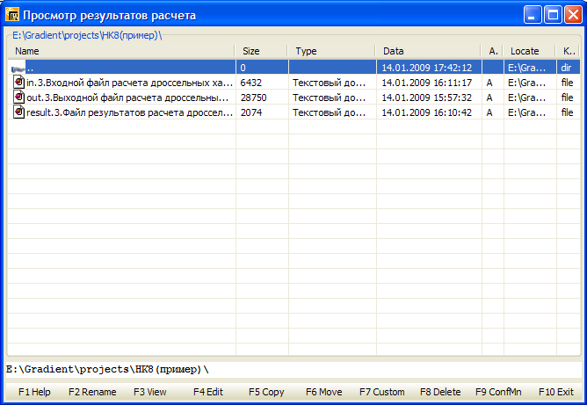This screenshot has height=405, width=587.
Task: Click date 14.01.2009 17:42:12
Action: 426,68
